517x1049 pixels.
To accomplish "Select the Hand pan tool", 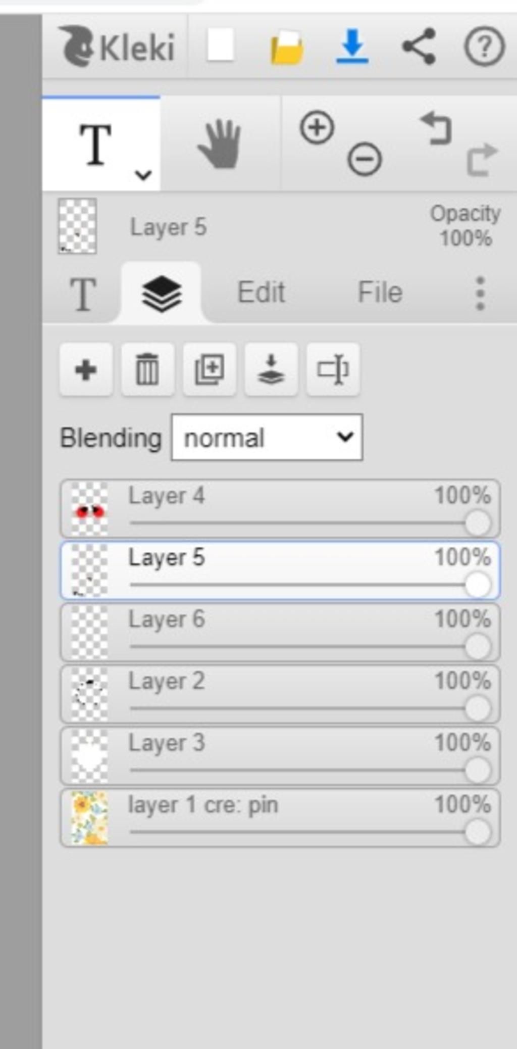I will pos(220,144).
